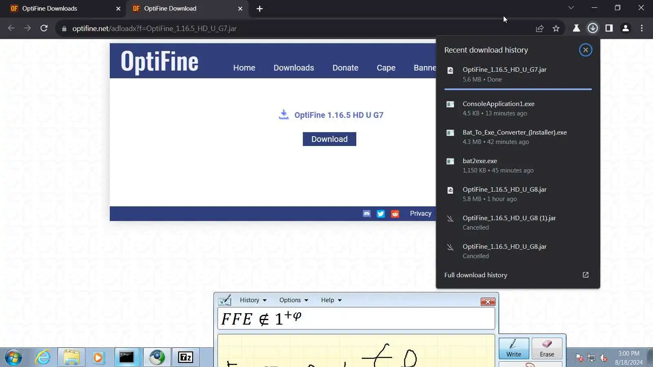The image size is (653, 367).
Task: Click OptiFine 1.16.5 HD U G7 link
Action: click(339, 115)
